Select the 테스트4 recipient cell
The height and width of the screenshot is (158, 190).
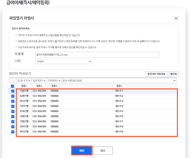click(x=119, y=106)
